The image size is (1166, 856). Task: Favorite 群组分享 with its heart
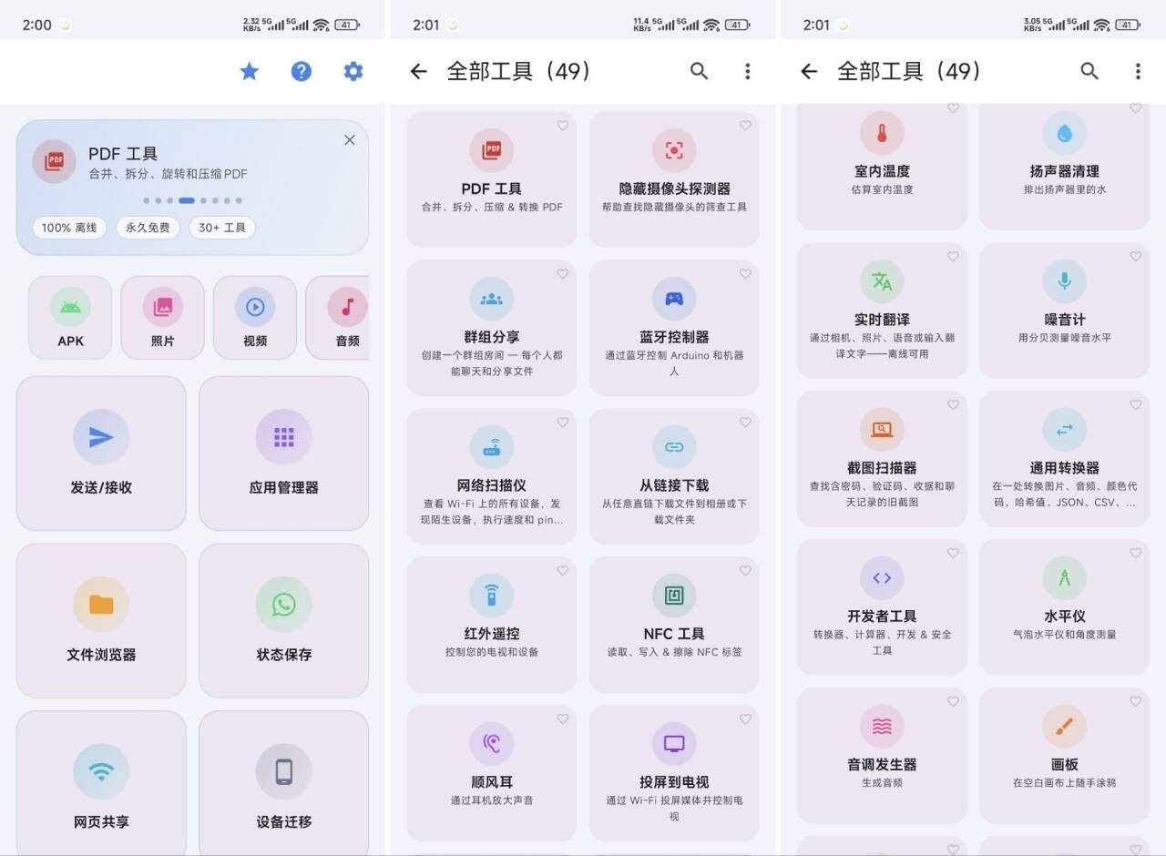(563, 274)
